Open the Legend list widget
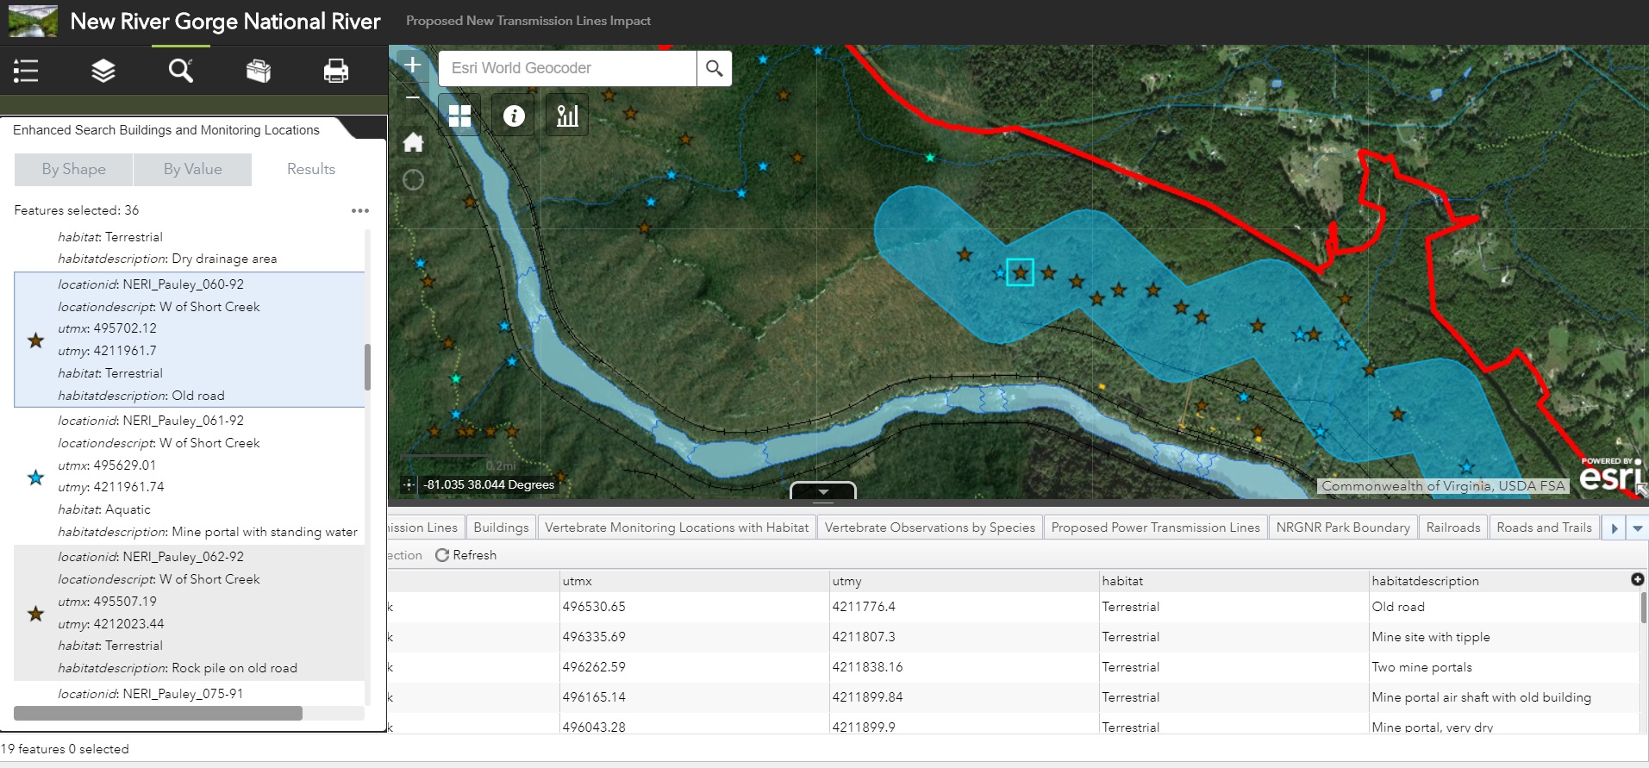 [x=26, y=71]
